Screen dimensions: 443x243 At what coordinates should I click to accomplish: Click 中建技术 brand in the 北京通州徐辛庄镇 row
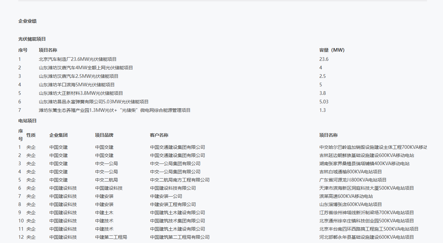tap(104, 221)
